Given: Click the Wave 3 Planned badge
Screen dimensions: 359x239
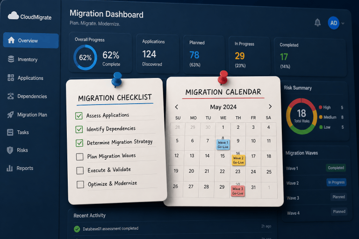Looking at the screenshot, I should coord(338,197).
